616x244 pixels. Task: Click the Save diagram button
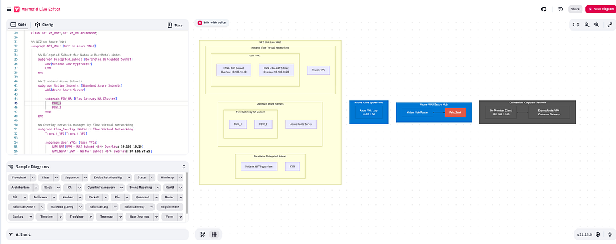pyautogui.click(x=600, y=9)
